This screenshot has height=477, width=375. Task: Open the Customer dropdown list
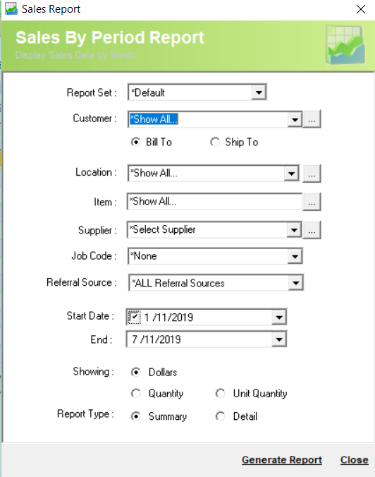(295, 119)
